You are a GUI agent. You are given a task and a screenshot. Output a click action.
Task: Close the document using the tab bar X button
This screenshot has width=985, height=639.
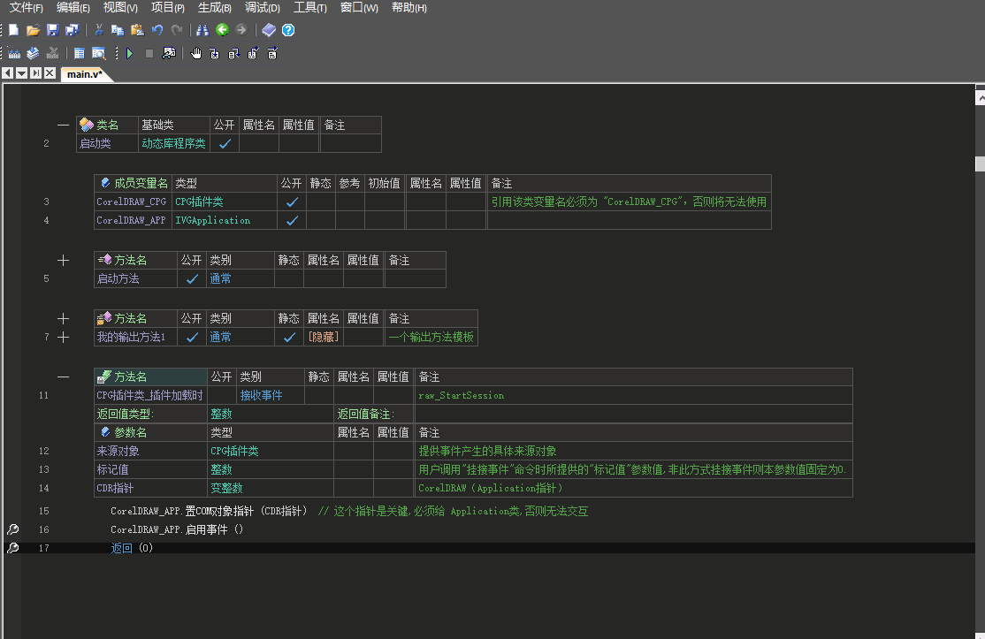click(x=50, y=73)
